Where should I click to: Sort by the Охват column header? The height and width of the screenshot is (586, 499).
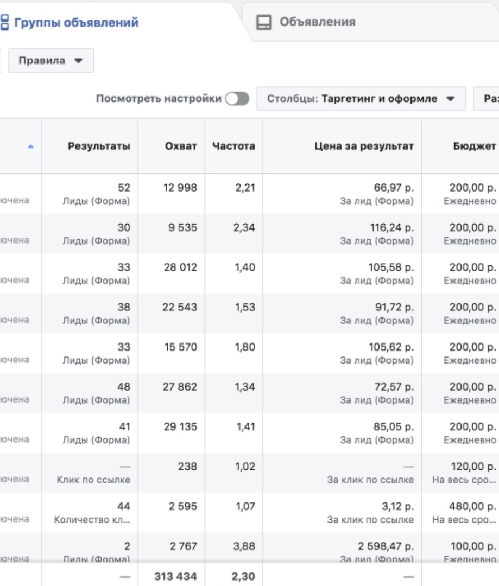181,146
